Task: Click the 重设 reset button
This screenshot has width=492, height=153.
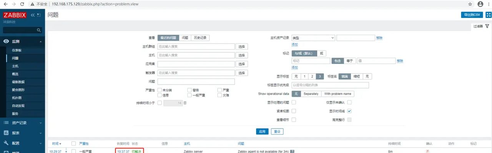Action: point(277,131)
